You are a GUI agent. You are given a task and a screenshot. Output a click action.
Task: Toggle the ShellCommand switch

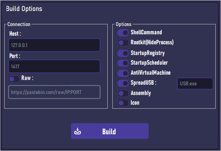(x=123, y=33)
